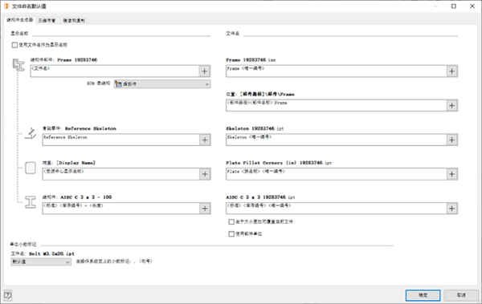
Task: Click plus button beside AISC display name field
Action: click(x=205, y=209)
